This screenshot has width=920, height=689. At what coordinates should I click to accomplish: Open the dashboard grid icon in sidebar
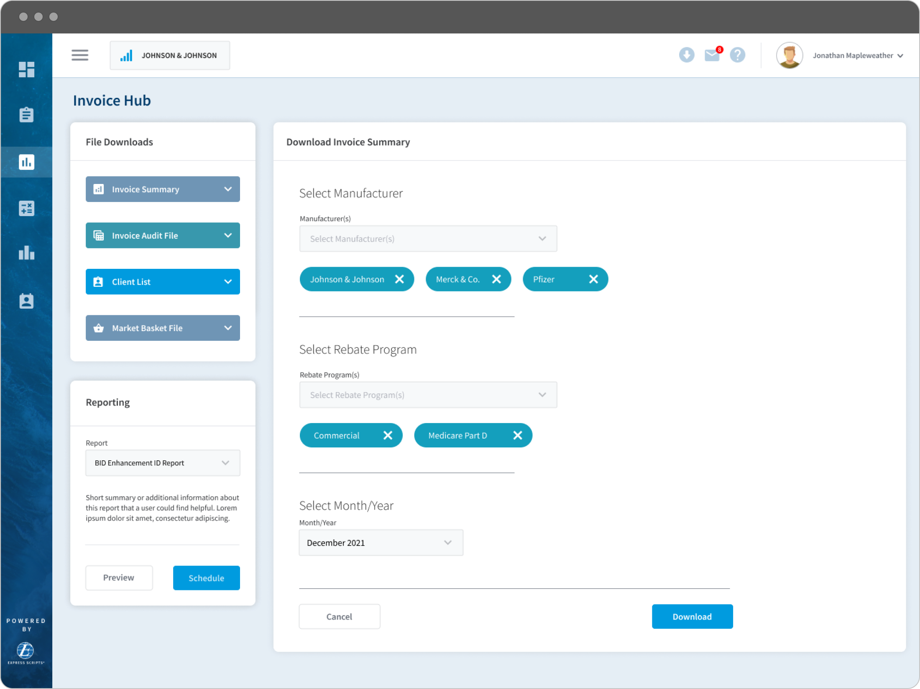click(26, 69)
